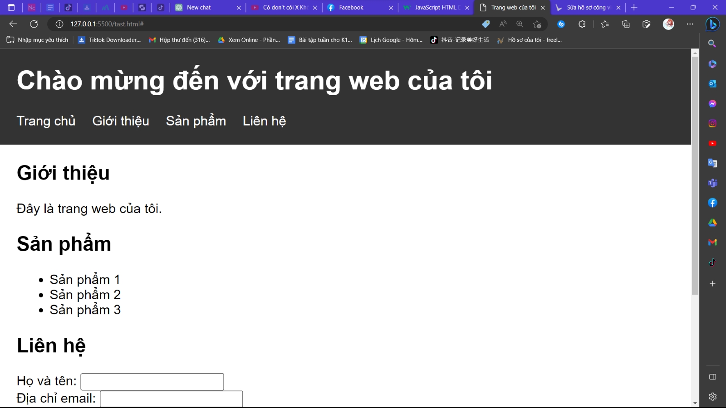Go back using the browser back arrow
The width and height of the screenshot is (726, 408).
point(13,24)
